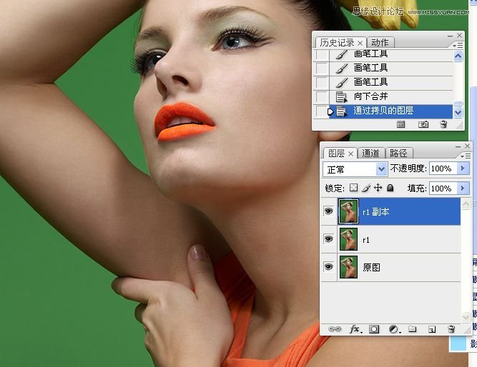Switch to the 历史记录 tab
Screen dimensions: 477x367
(337, 43)
